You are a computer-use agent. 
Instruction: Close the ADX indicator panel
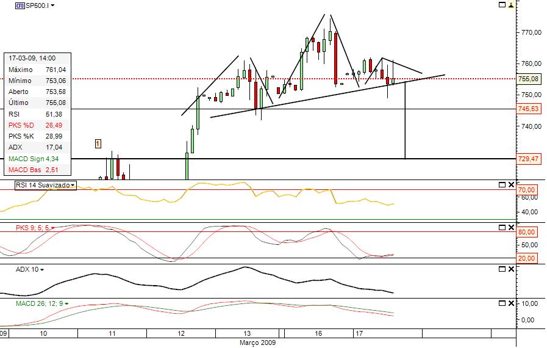click(x=511, y=269)
